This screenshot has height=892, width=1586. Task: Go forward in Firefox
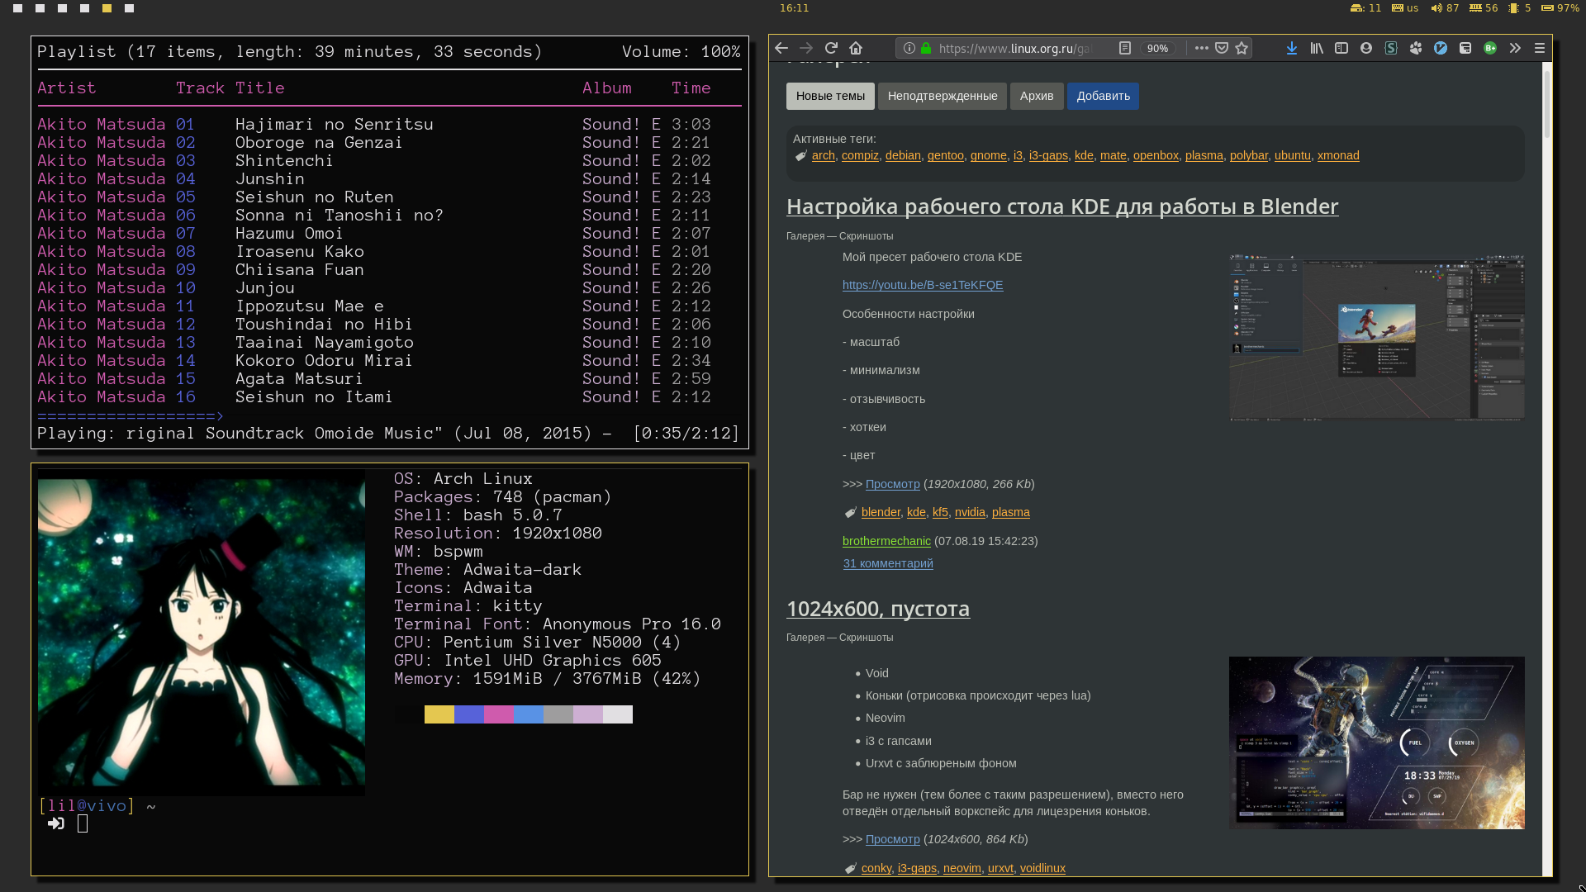806,48
